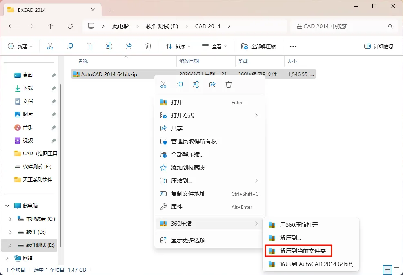Expand the 本地磁盘 (C:) tree node
Image resolution: width=403 pixels, height=275 pixels.
[10, 219]
